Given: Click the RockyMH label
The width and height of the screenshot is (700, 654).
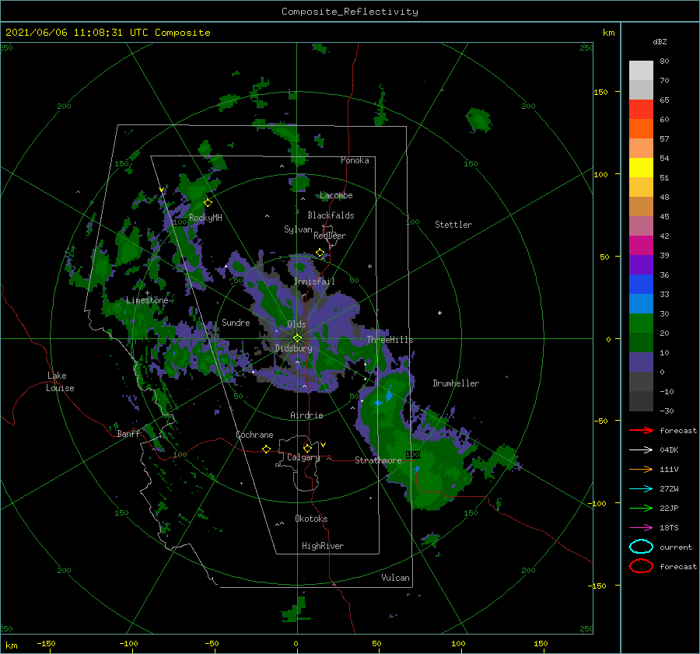Looking at the screenshot, I should pos(205,218).
